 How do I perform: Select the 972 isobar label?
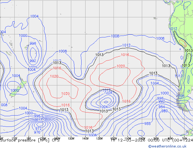(39, 128)
